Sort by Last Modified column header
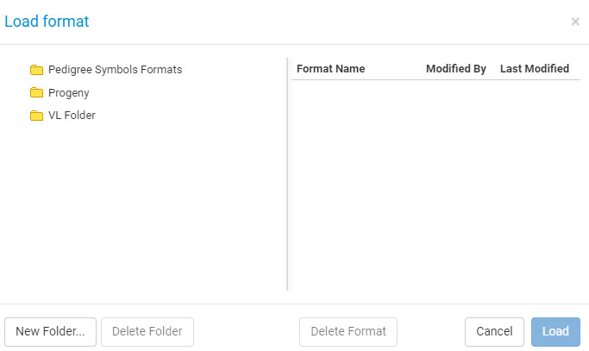 coord(535,69)
